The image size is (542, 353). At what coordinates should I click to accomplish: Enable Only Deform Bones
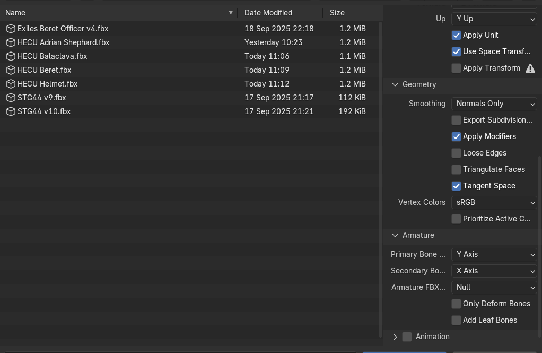tap(456, 304)
